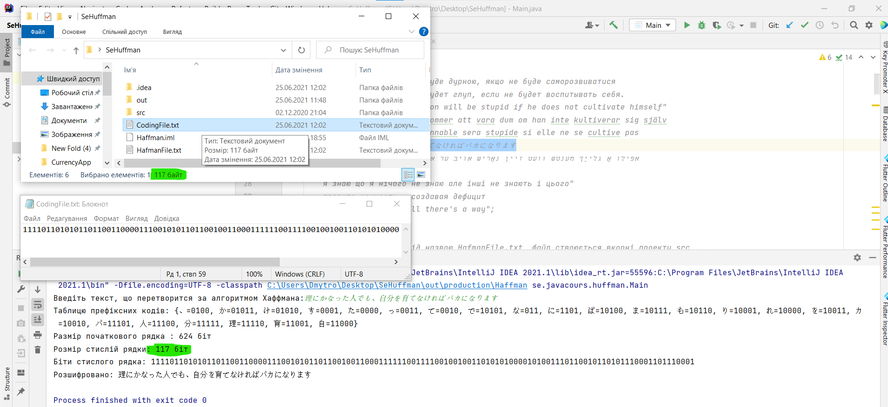The width and height of the screenshot is (888, 407).
Task: Open the Project tool window tab
Action: pyautogui.click(x=7, y=52)
